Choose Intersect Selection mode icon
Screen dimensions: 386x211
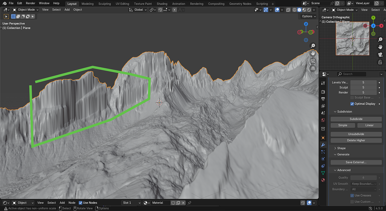point(32,17)
